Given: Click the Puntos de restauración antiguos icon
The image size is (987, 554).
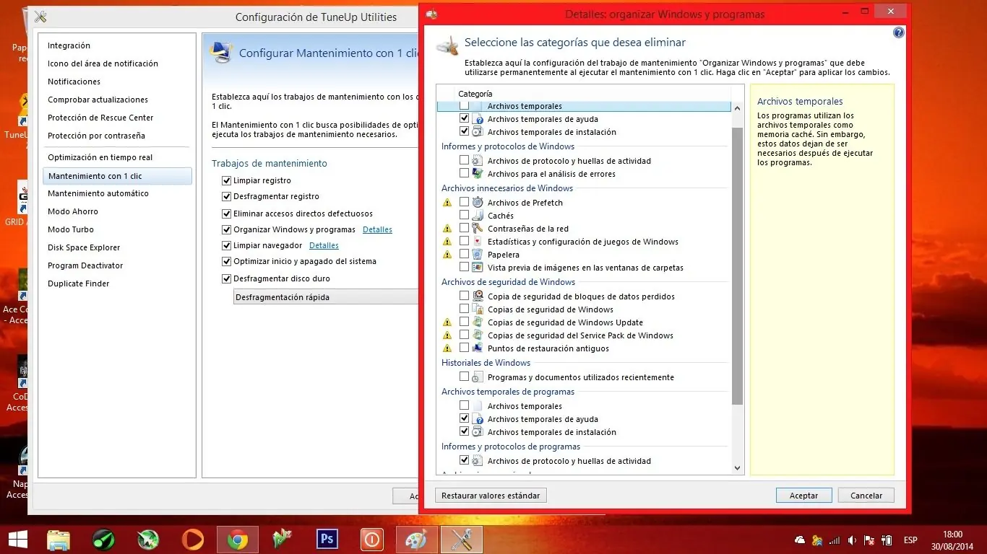Looking at the screenshot, I should 478,348.
